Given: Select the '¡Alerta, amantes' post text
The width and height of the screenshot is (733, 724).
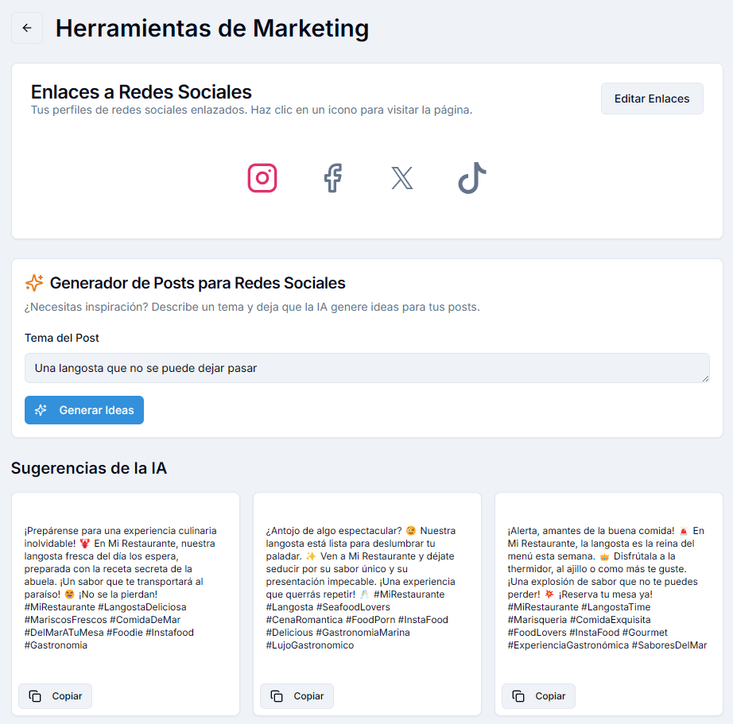Looking at the screenshot, I should click(x=604, y=587).
